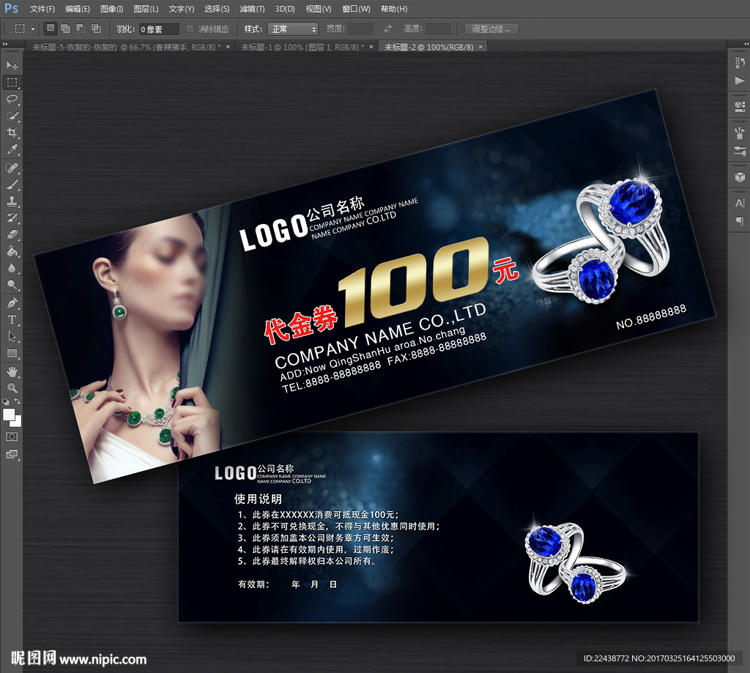Open the 3D cube panel icon

(740, 177)
